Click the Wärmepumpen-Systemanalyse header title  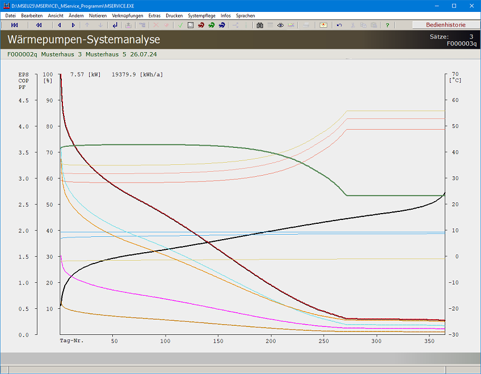pos(83,40)
